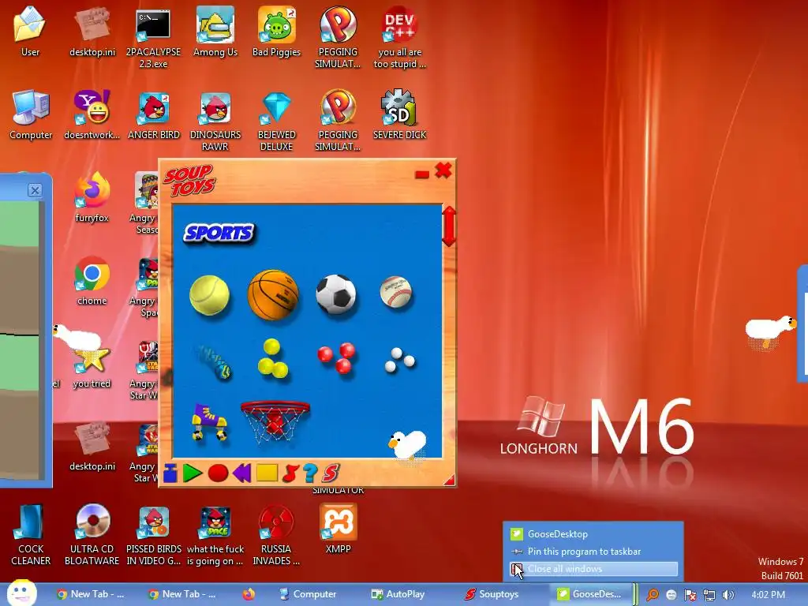808x606 pixels.
Task: Open Soup Toys help question mark
Action: pos(309,473)
